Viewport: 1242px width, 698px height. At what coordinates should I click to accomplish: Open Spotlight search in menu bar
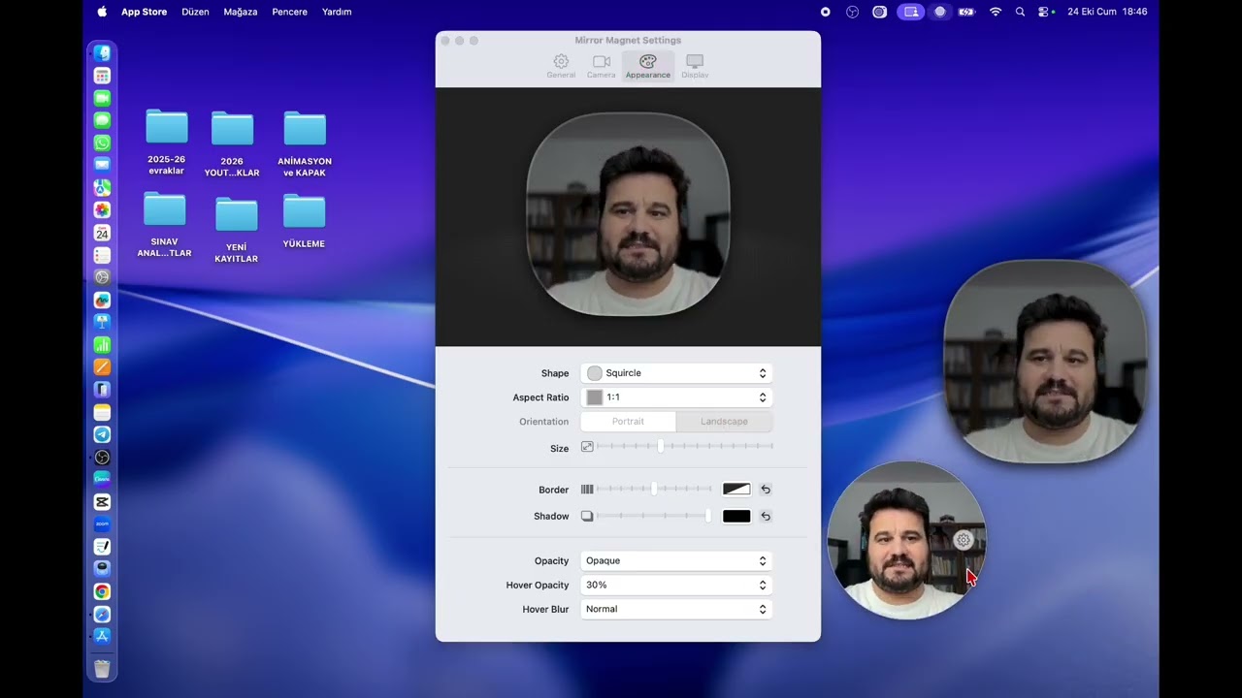click(1020, 12)
